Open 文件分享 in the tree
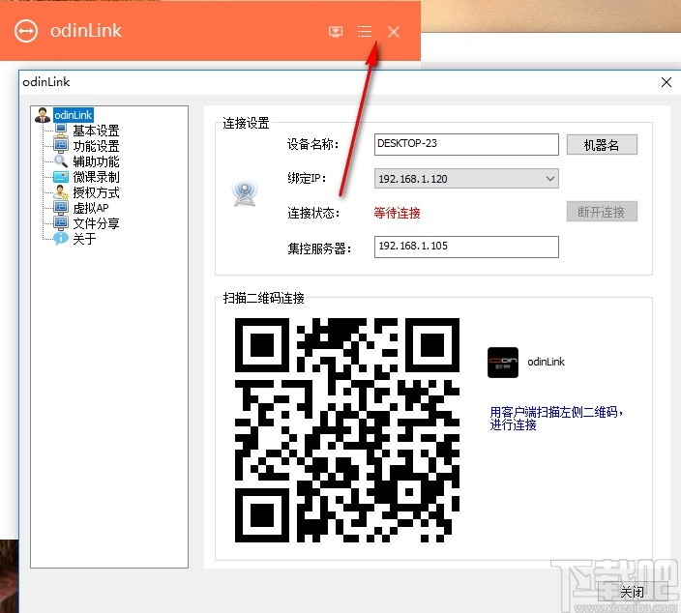Viewport: 681px width, 613px height. pyautogui.click(x=96, y=223)
